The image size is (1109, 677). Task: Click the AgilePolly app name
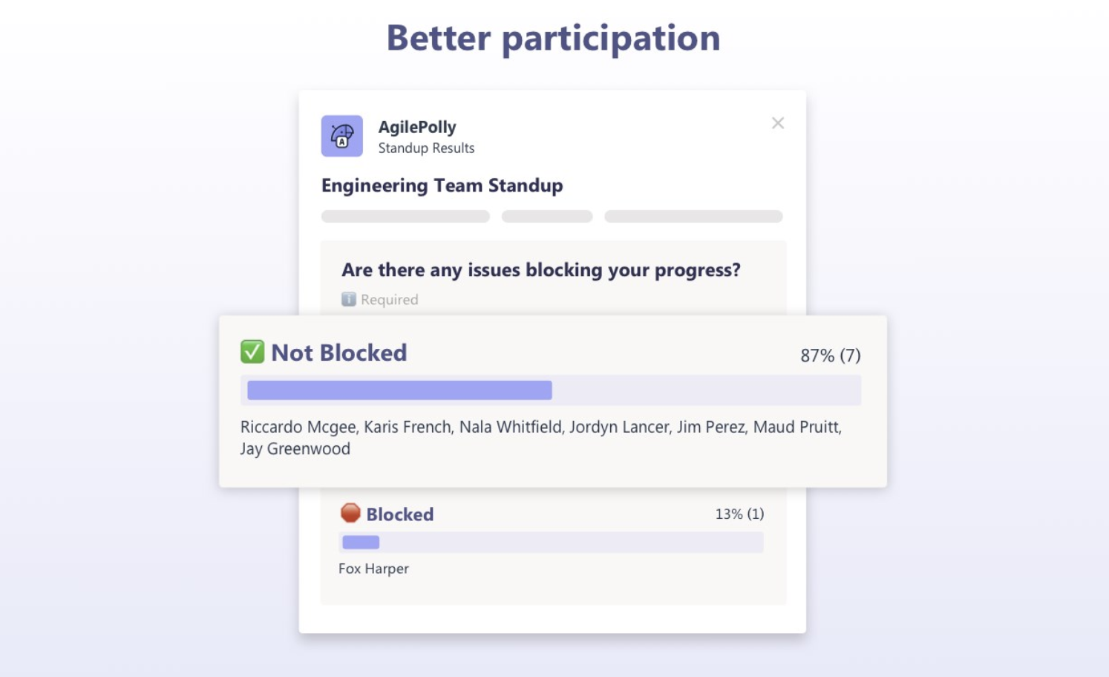point(417,127)
